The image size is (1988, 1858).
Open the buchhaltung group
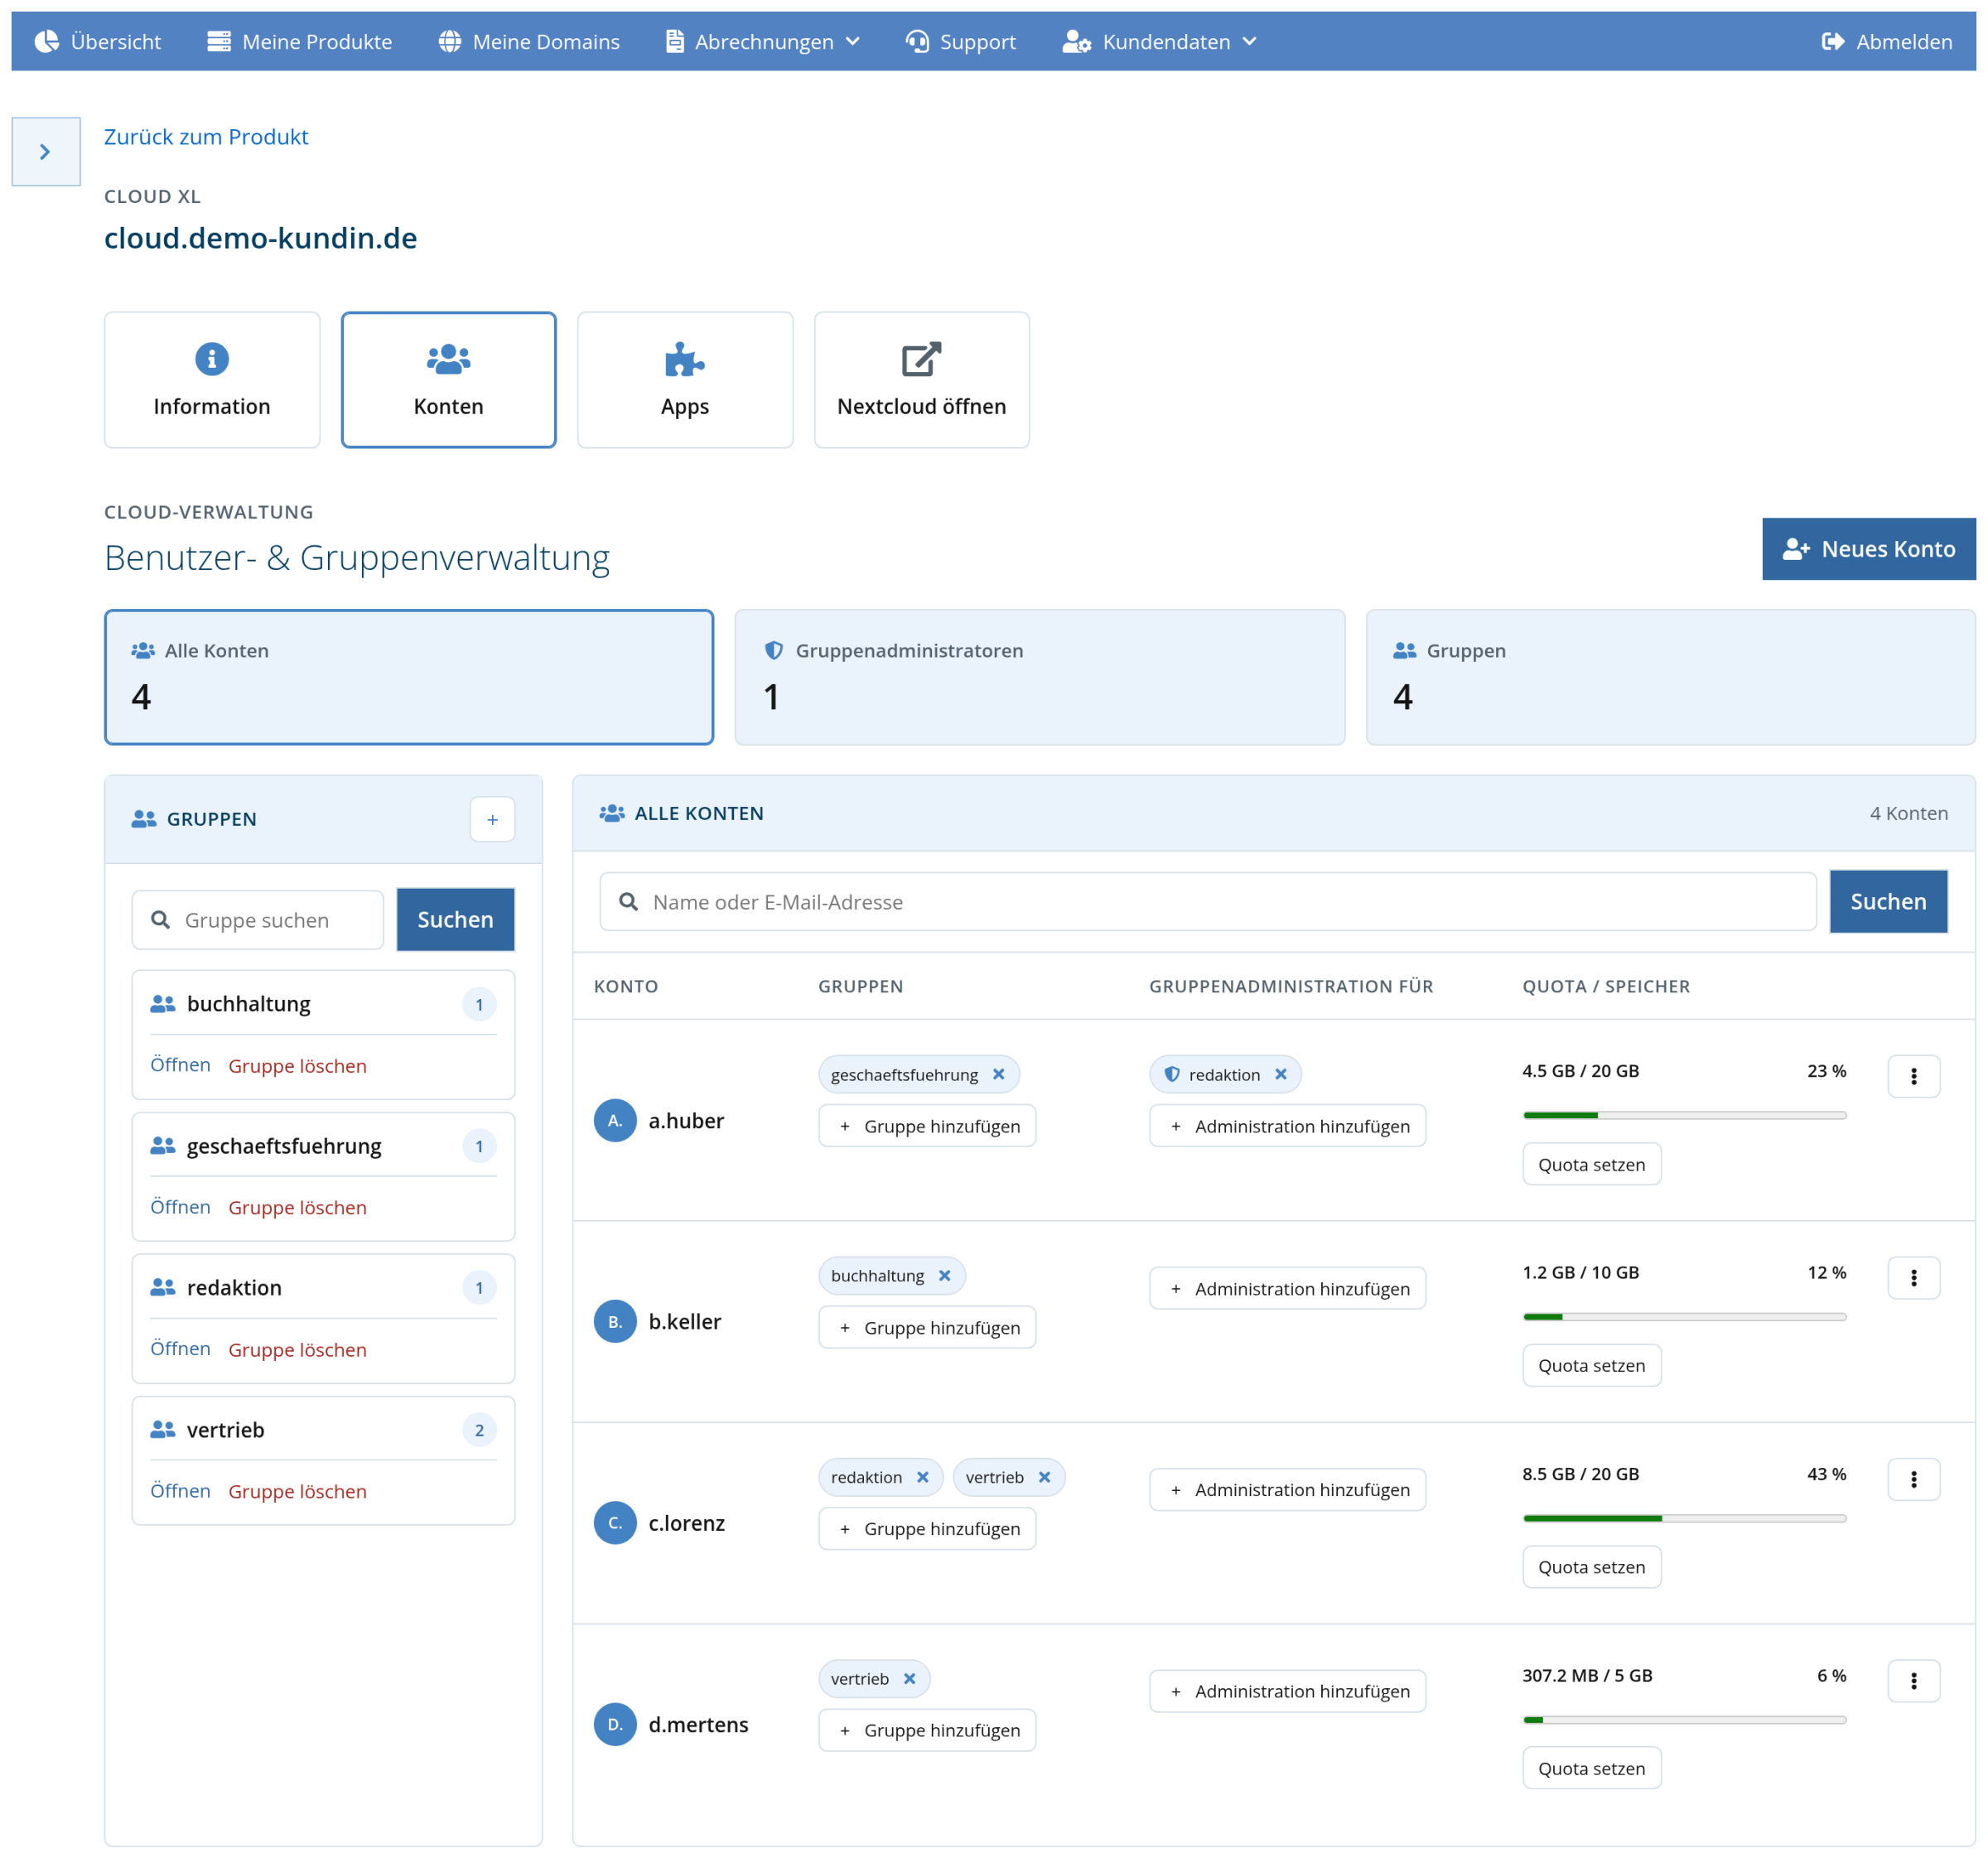pyautogui.click(x=180, y=1064)
